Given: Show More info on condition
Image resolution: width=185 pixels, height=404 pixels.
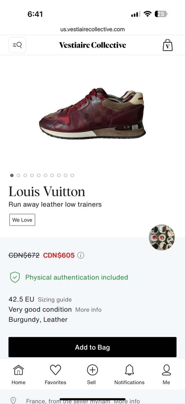Looking at the screenshot, I should [88, 310].
